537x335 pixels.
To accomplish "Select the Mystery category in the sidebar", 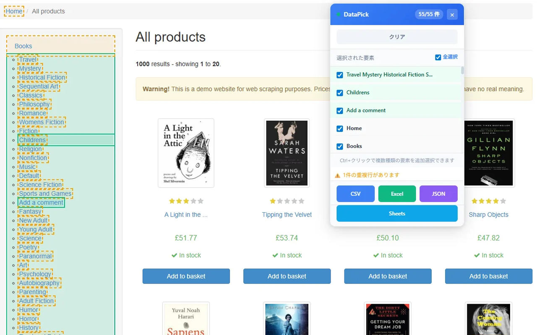I will click(30, 68).
